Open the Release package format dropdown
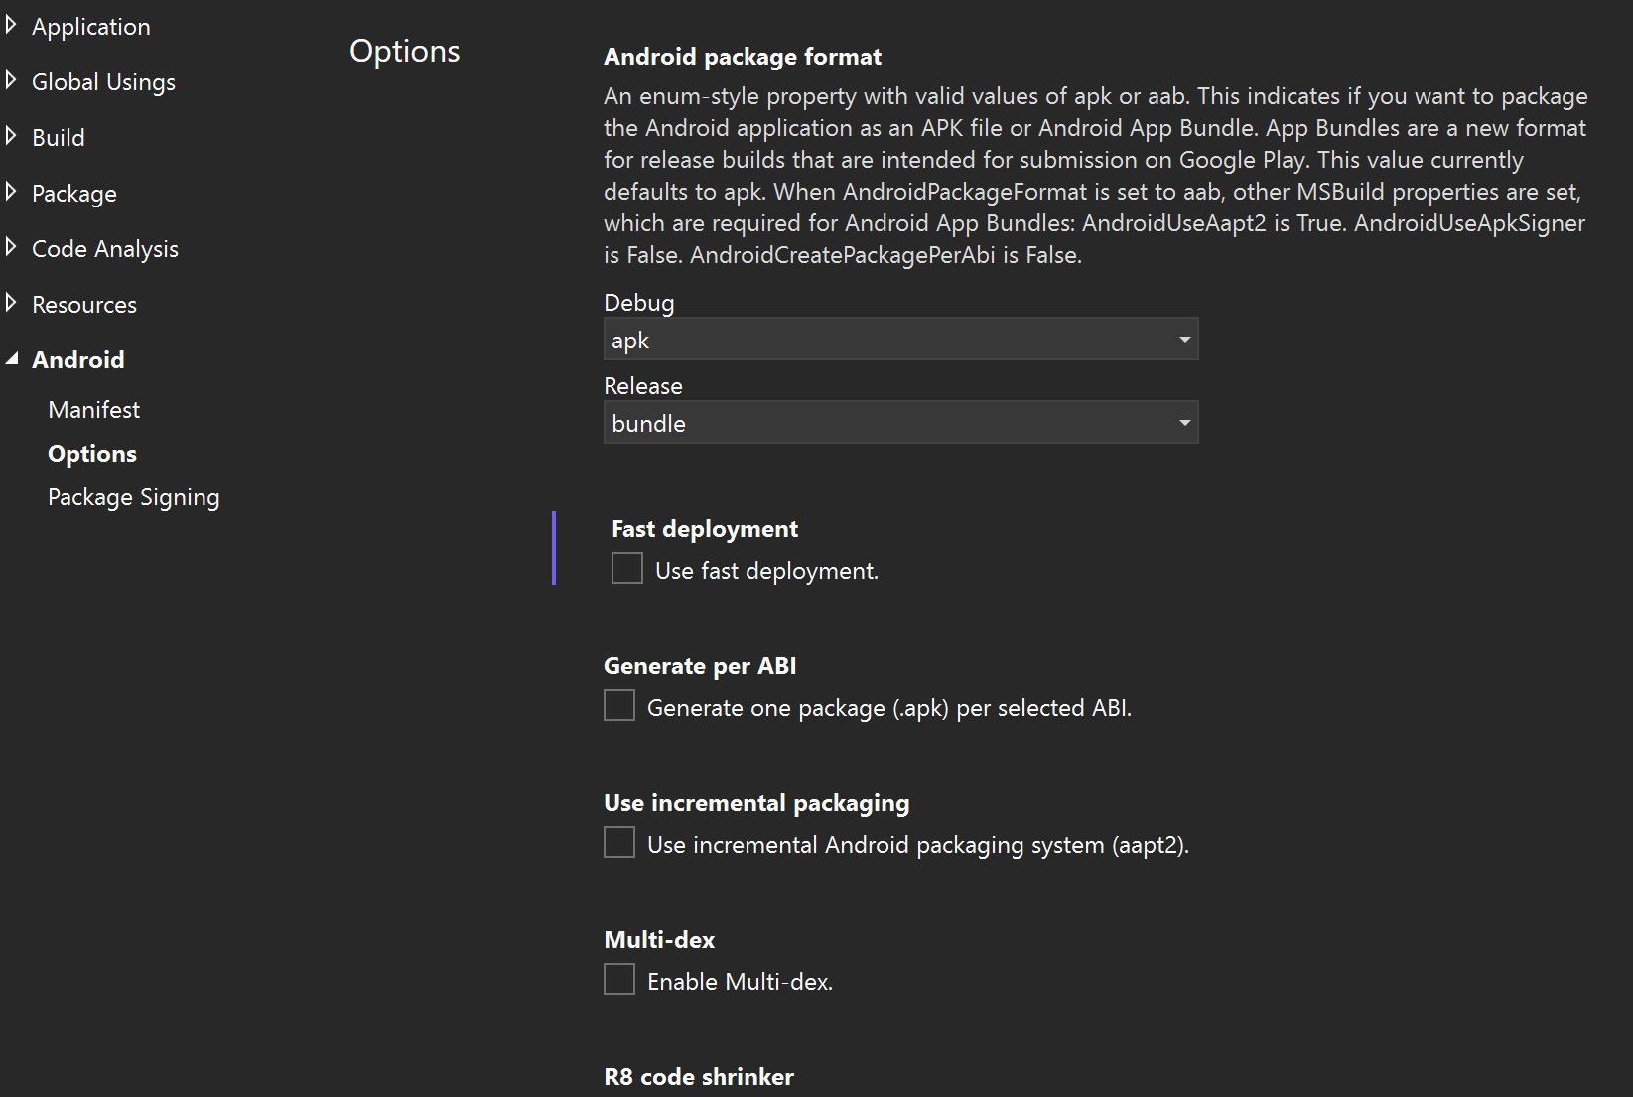 pyautogui.click(x=1183, y=422)
